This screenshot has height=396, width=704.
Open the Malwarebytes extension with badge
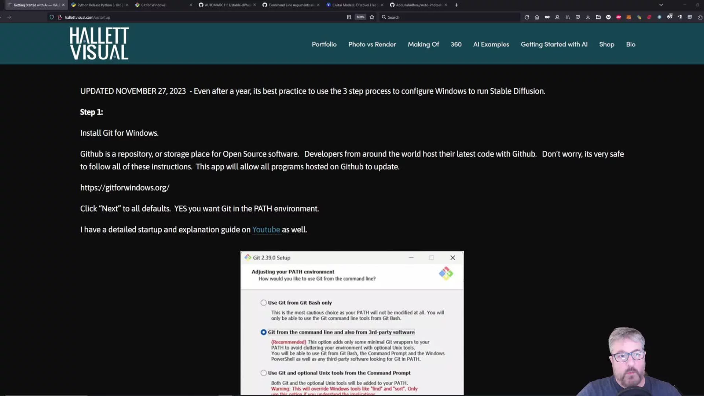click(x=670, y=17)
